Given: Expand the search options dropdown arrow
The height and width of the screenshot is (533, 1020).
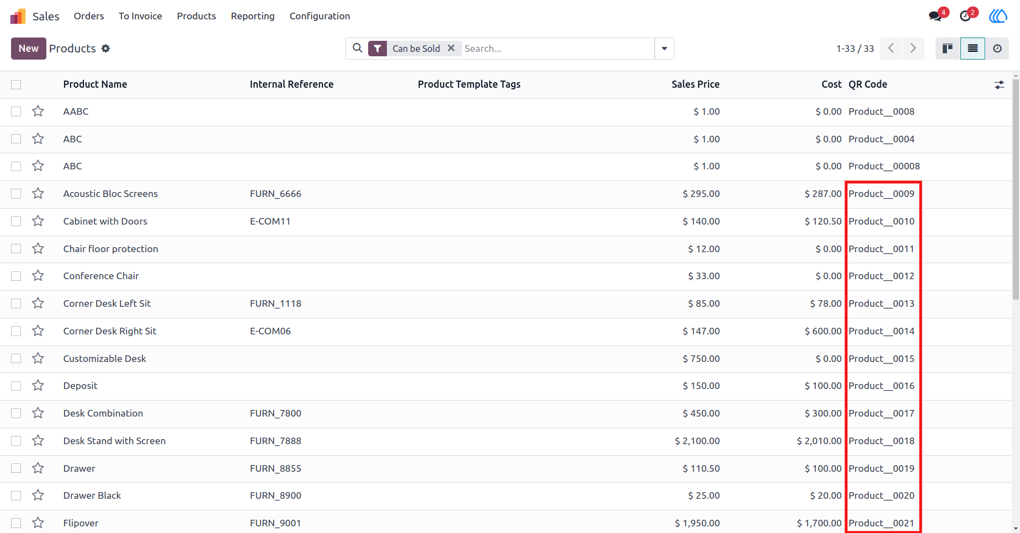Looking at the screenshot, I should tap(664, 49).
